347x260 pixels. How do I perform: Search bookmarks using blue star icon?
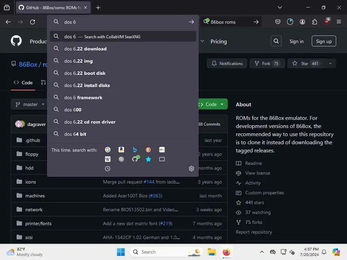pos(148,159)
